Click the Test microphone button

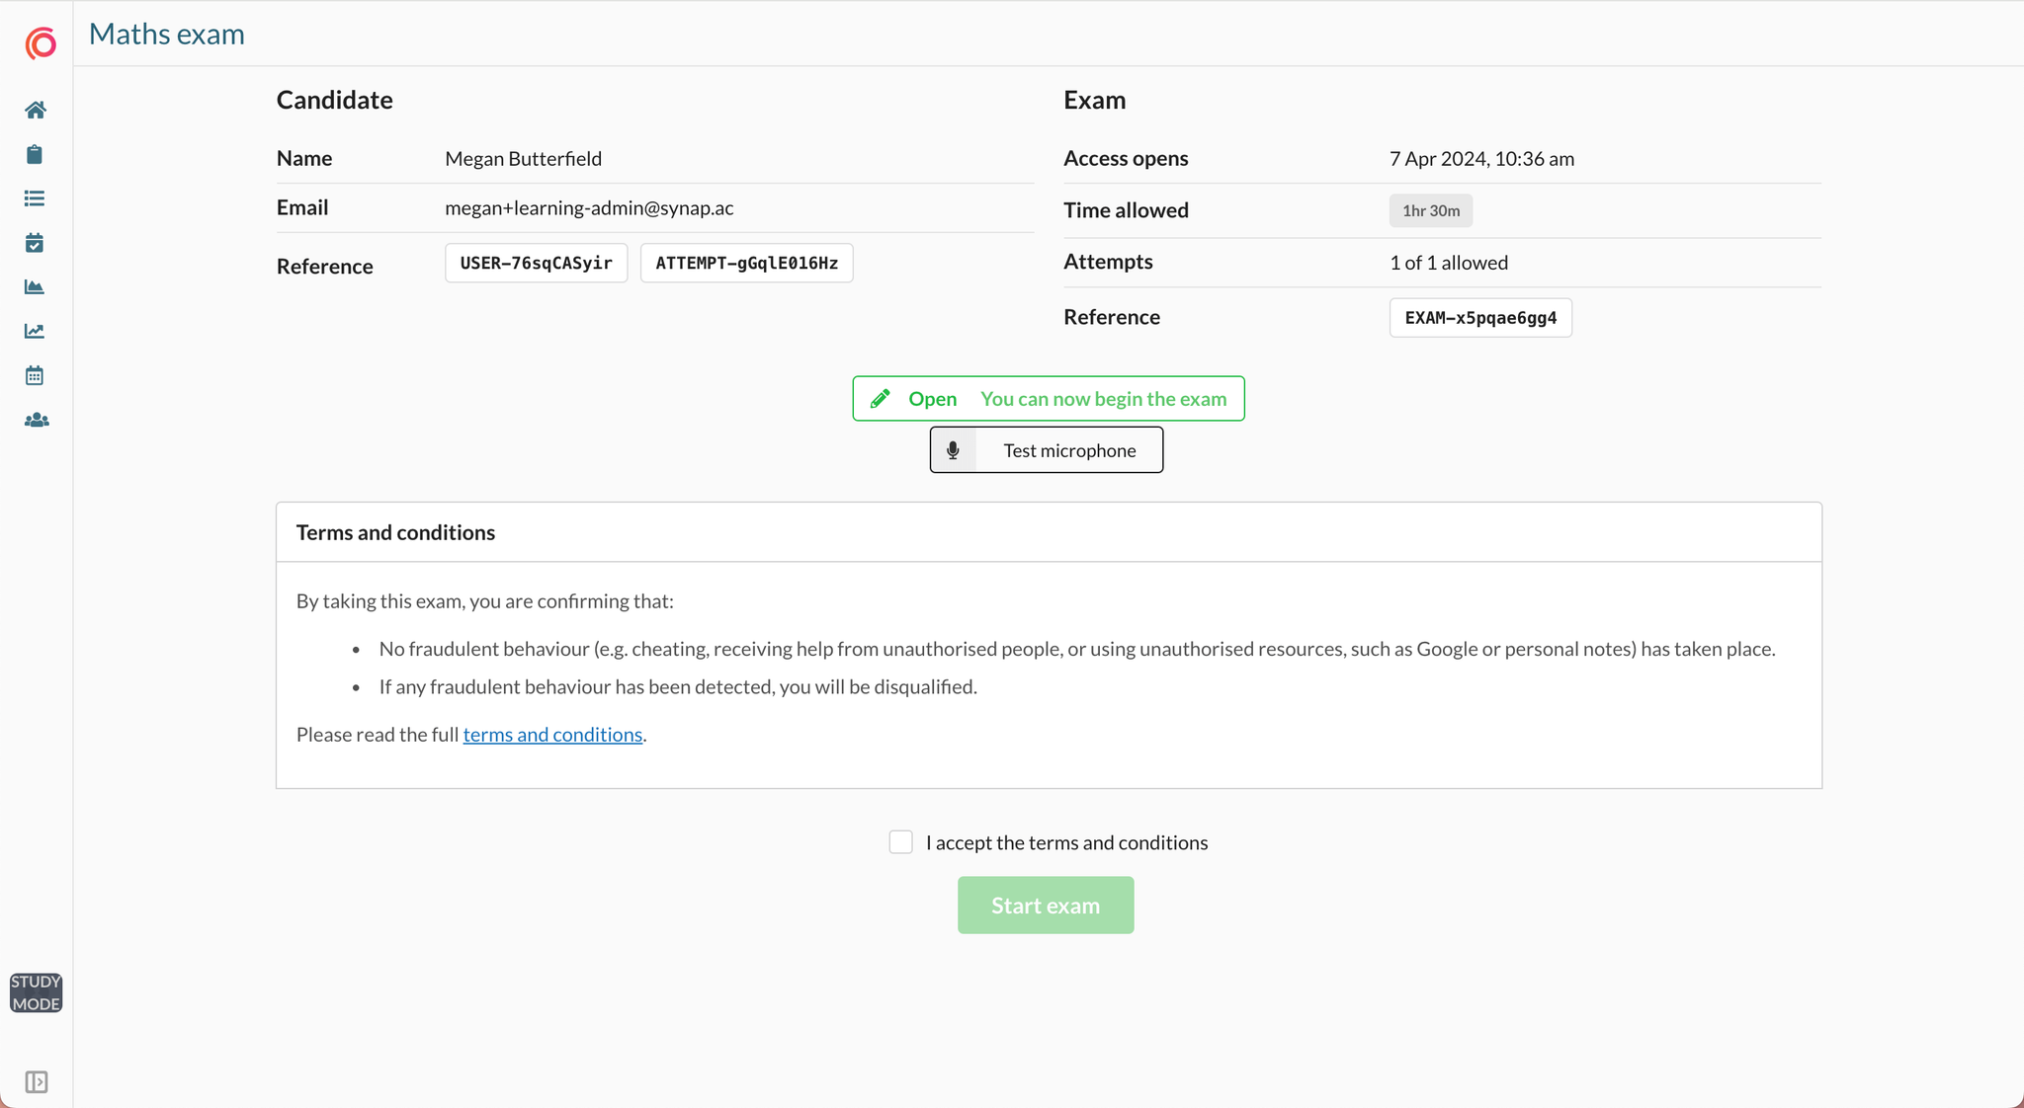[1047, 450]
